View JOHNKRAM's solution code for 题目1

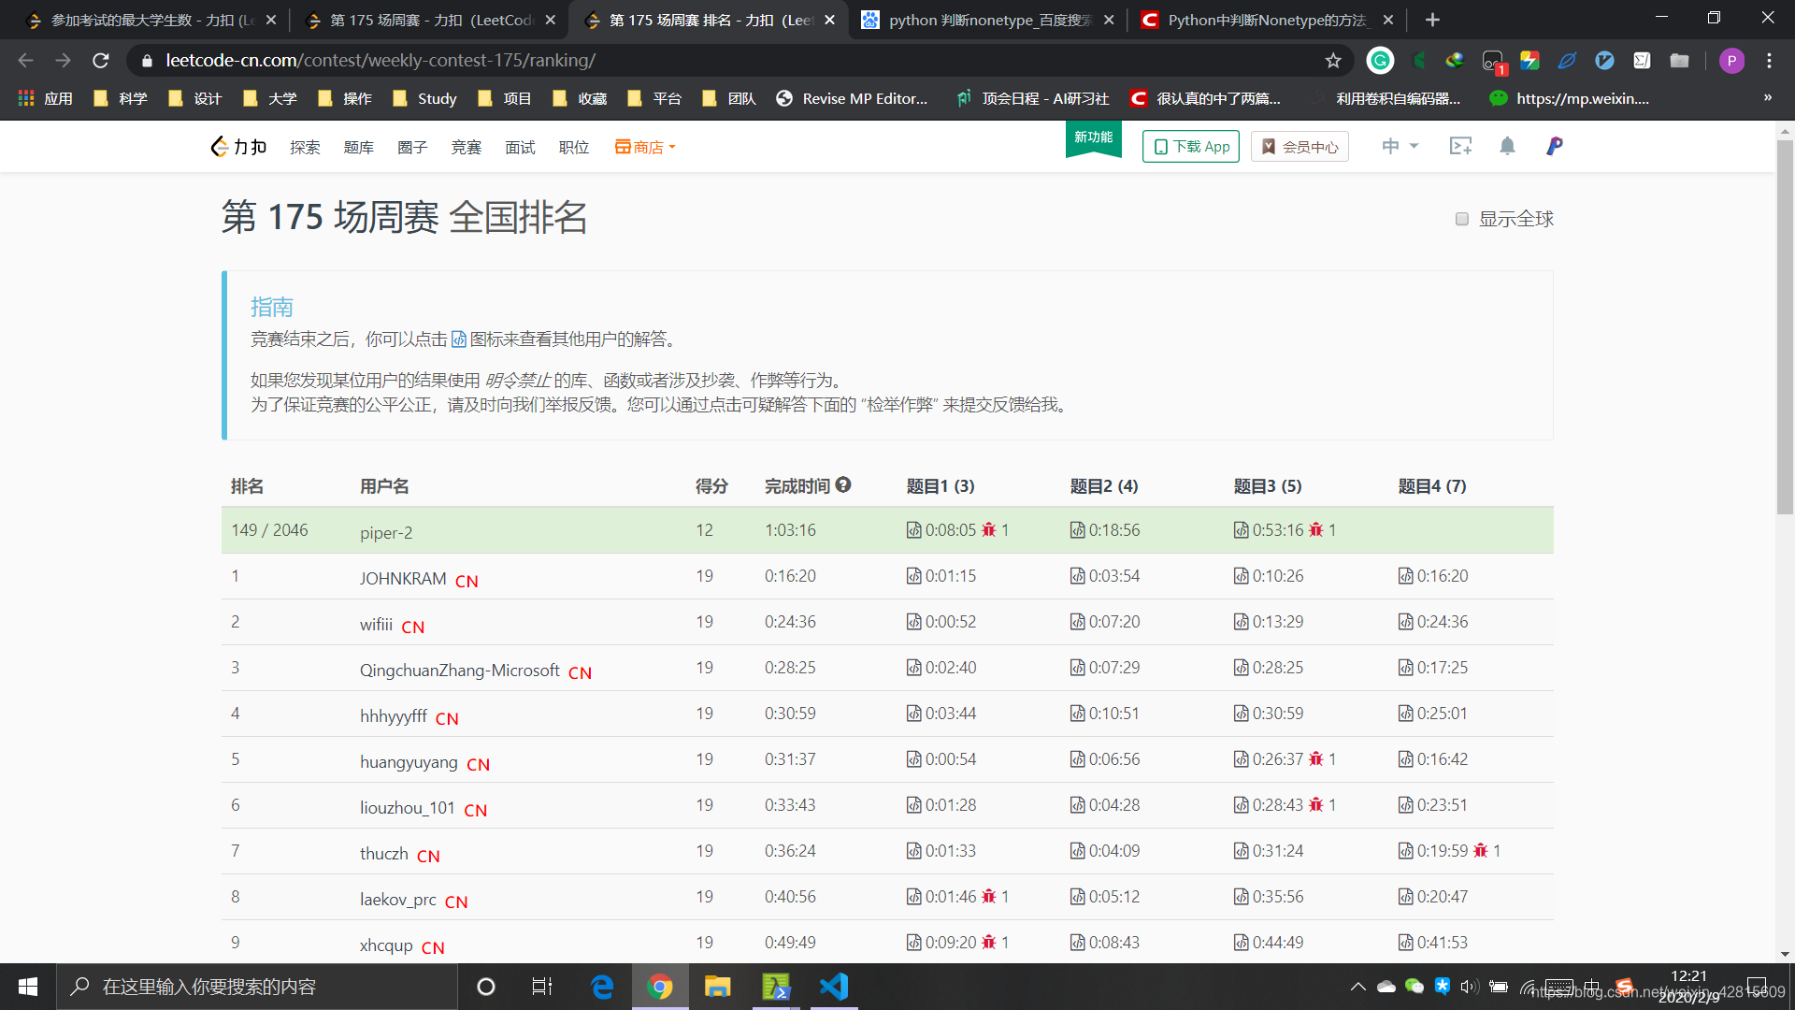(x=913, y=576)
